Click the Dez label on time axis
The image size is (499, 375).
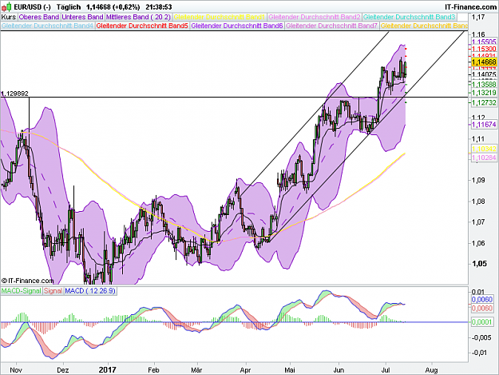63,370
